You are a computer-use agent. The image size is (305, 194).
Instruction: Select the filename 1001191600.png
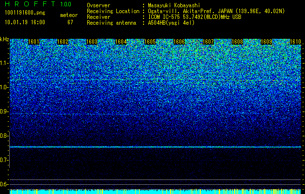(x=25, y=13)
